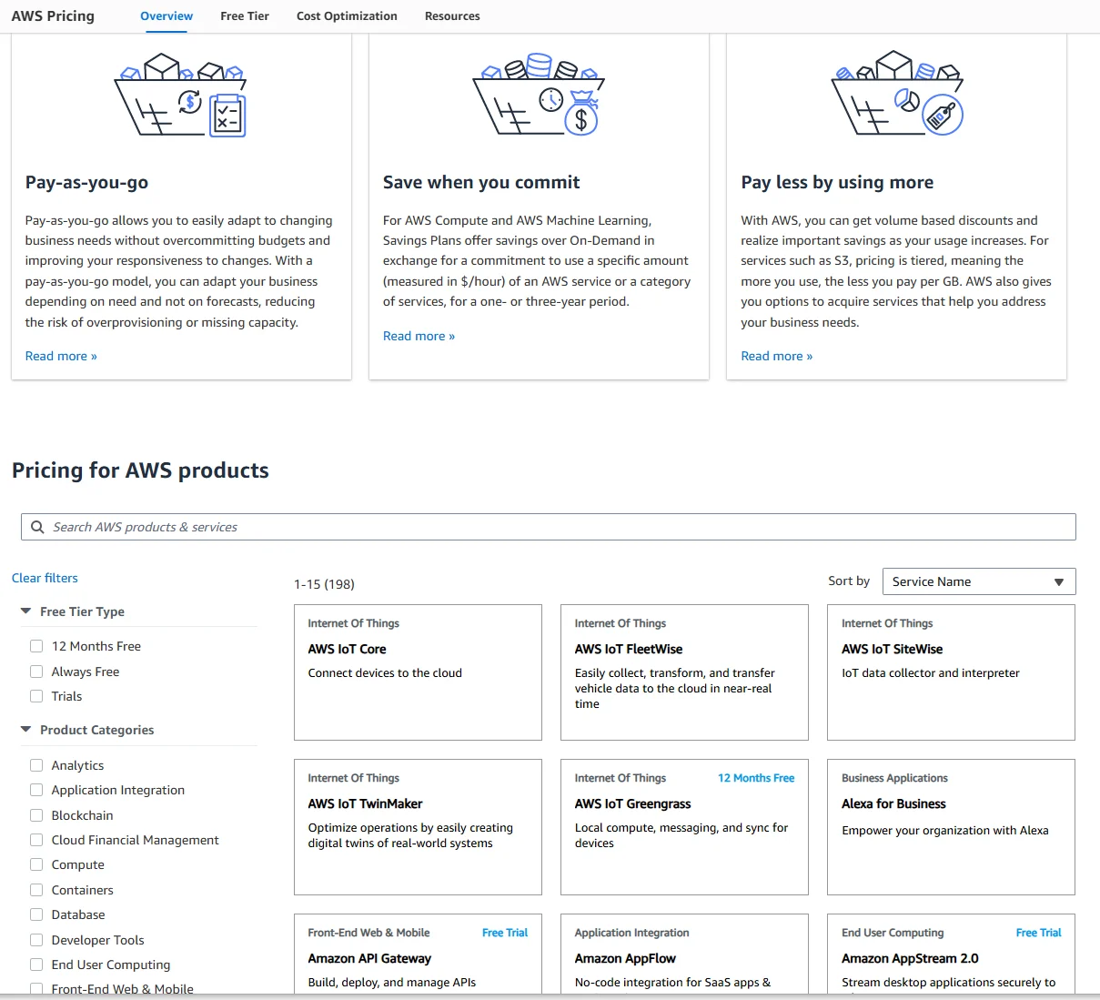1100x1000 pixels.
Task: Switch to the Overview tab
Action: coord(167,16)
